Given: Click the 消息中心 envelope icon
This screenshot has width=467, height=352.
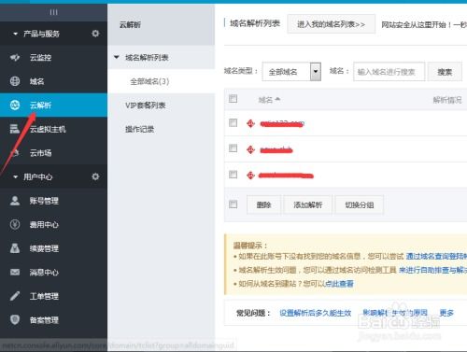Looking at the screenshot, I should point(15,273).
